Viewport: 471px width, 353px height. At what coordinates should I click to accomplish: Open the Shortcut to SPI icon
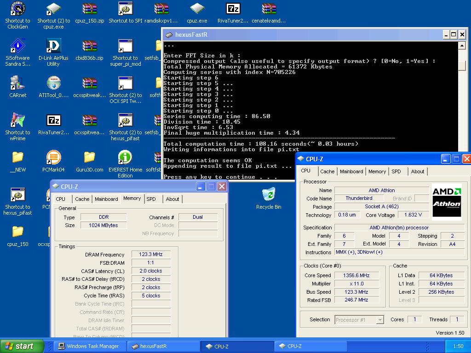click(125, 9)
